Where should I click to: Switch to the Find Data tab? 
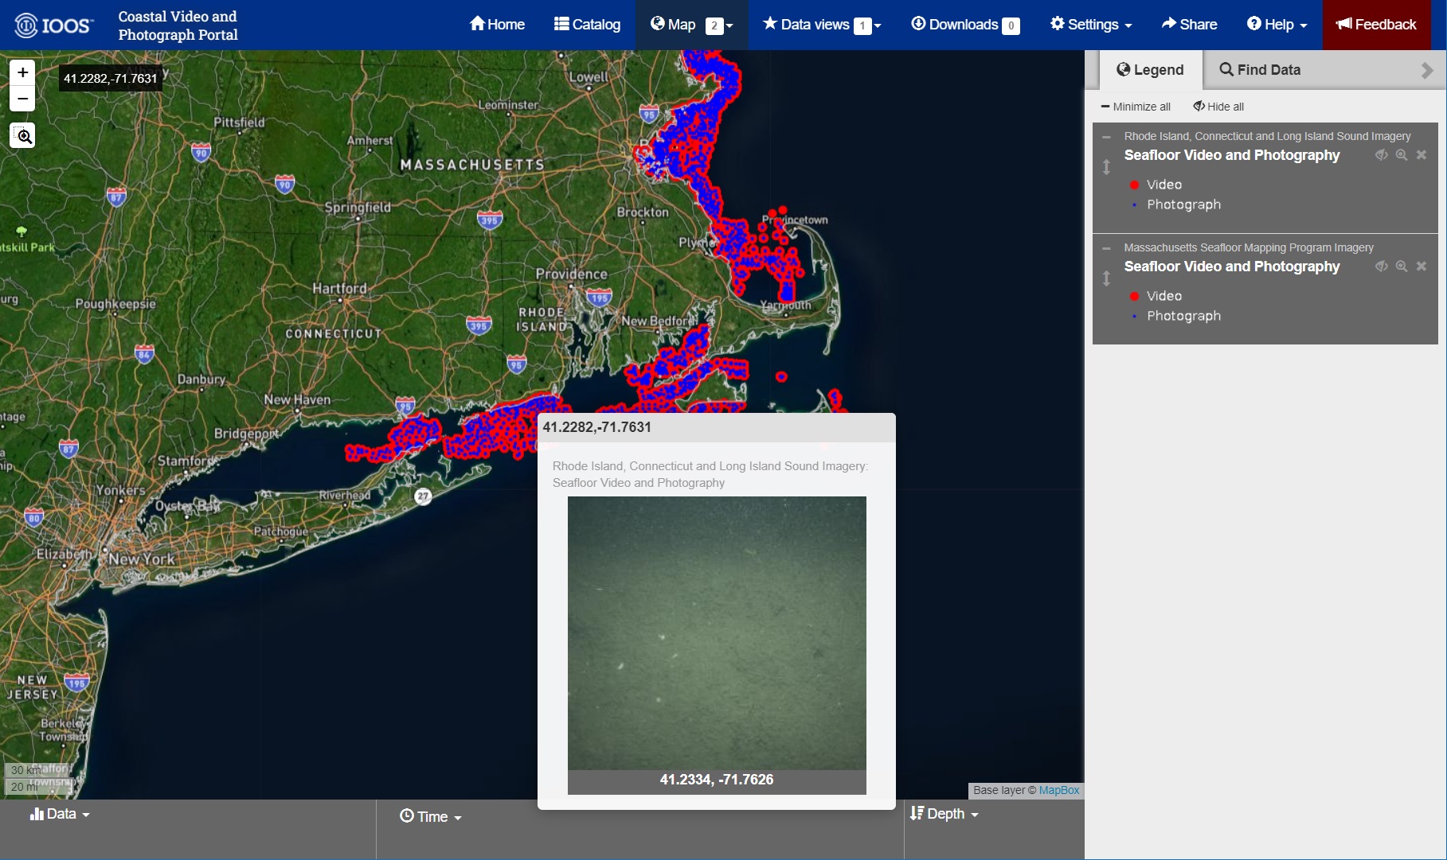[x=1260, y=70]
